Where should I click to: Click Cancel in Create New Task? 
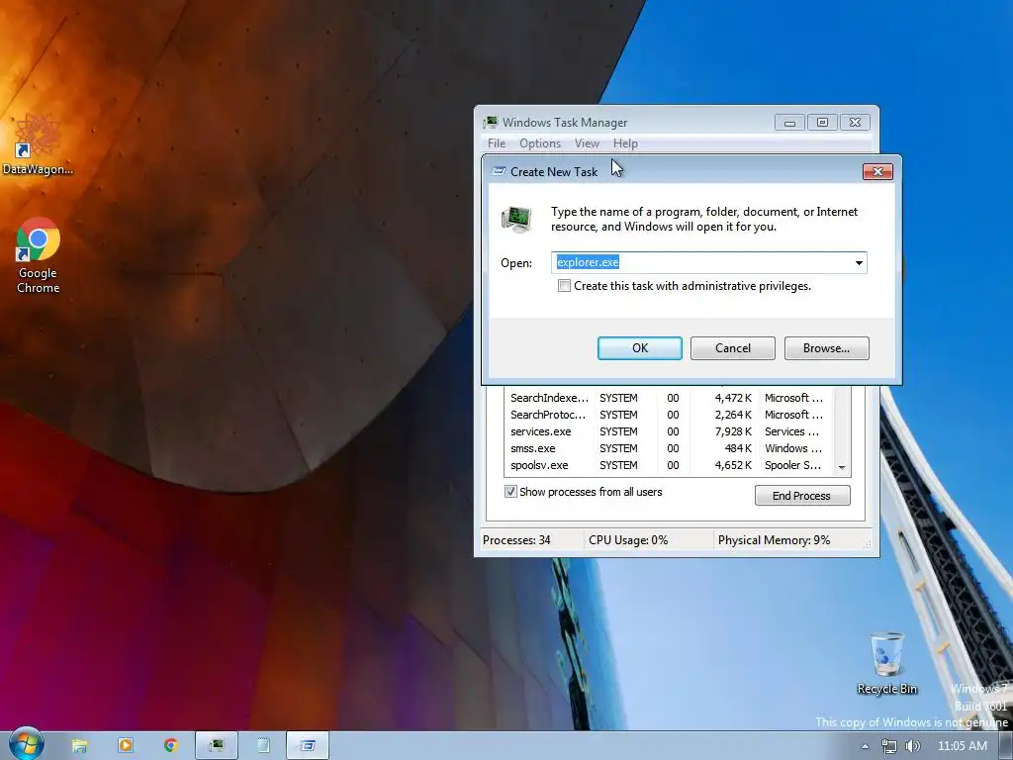[x=733, y=348]
